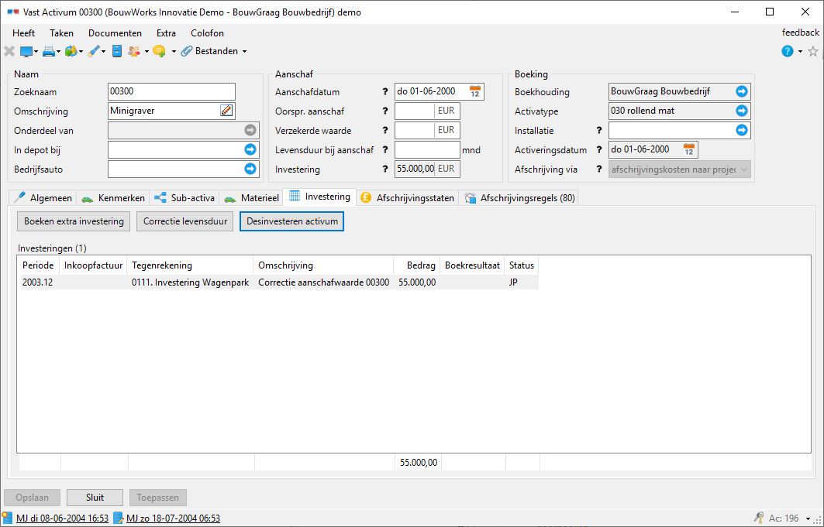Viewport: 824px width, 527px height.
Task: Click the Boeken extra investering button
Action: click(74, 221)
